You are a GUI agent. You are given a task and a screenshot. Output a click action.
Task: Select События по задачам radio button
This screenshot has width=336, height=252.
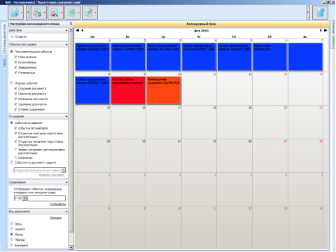point(11,122)
